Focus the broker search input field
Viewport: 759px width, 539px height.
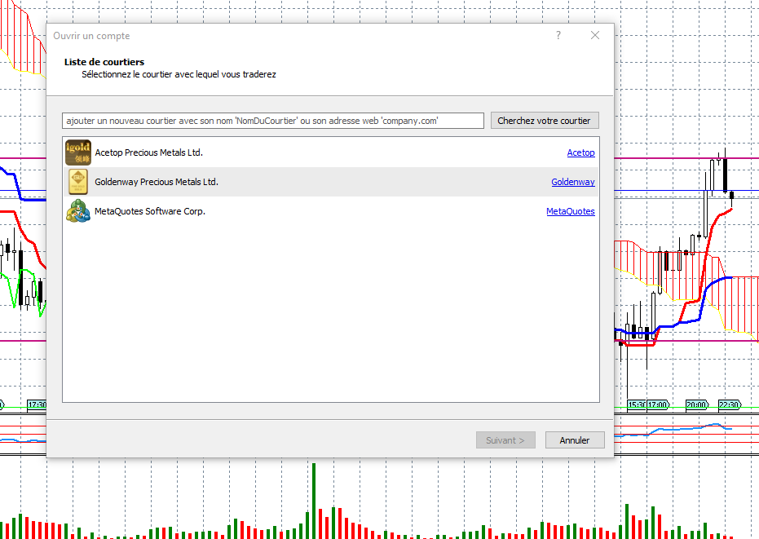tap(273, 121)
